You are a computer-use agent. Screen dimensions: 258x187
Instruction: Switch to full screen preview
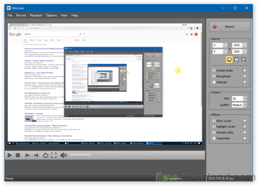click(54, 155)
